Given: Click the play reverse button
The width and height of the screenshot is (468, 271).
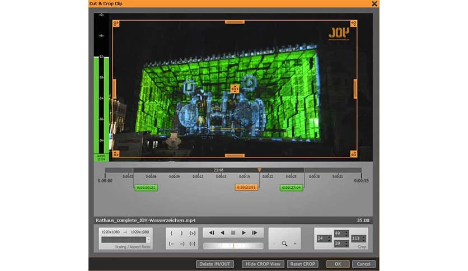Looking at the screenshot, I should coord(222,232).
